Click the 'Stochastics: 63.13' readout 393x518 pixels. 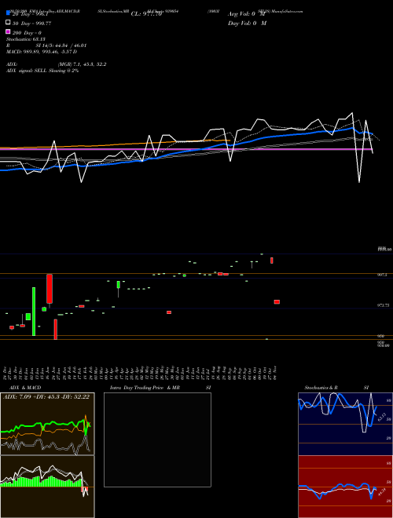[25, 39]
